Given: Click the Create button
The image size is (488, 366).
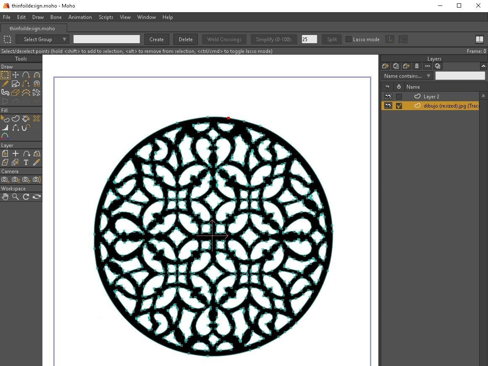Looking at the screenshot, I should [x=157, y=39].
